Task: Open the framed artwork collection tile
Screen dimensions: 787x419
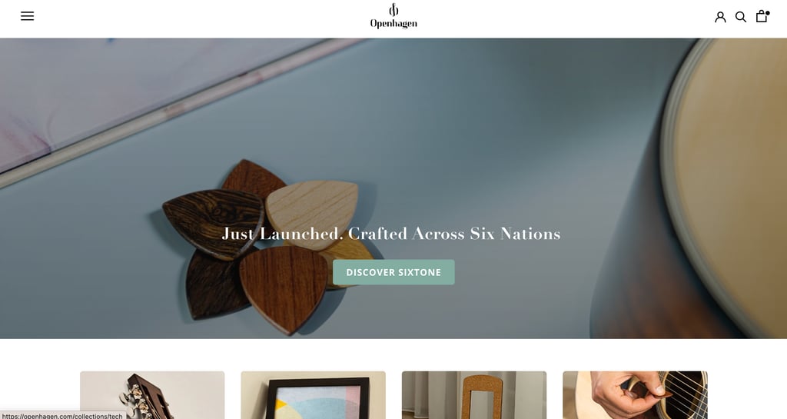Action: 314,395
